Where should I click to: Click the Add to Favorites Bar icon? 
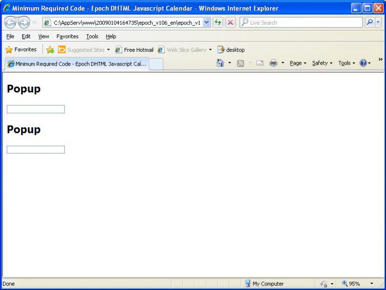tap(50, 50)
